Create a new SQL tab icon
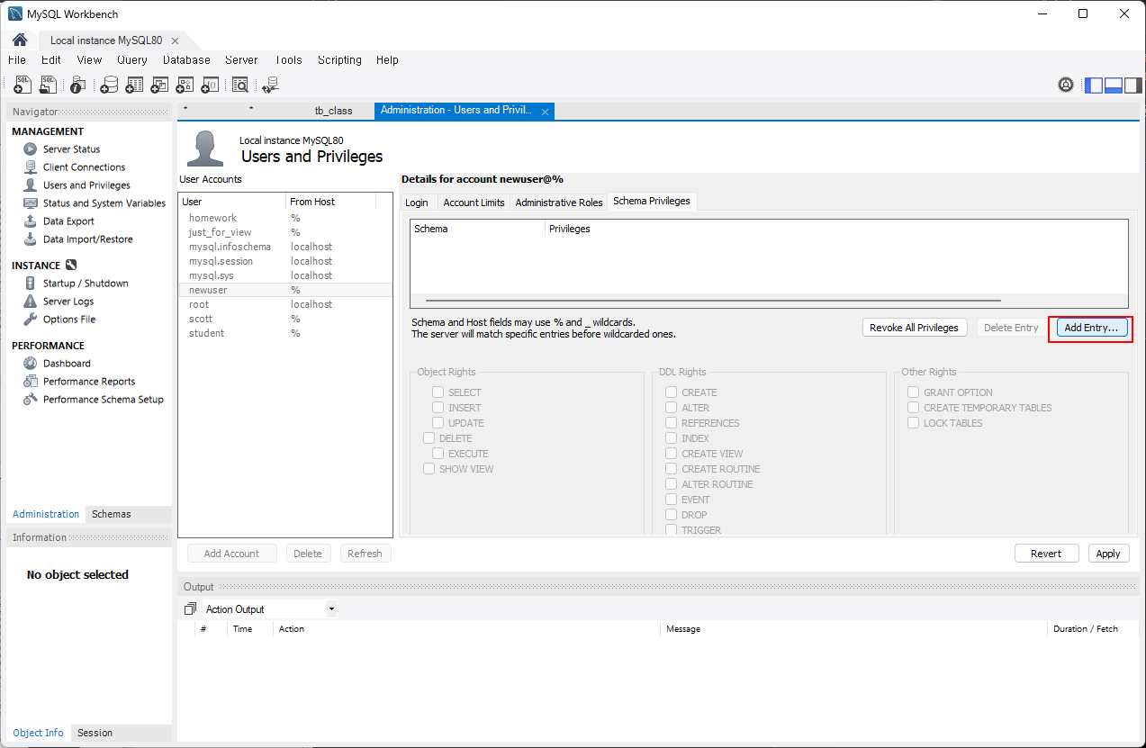1146x748 pixels. tap(23, 85)
